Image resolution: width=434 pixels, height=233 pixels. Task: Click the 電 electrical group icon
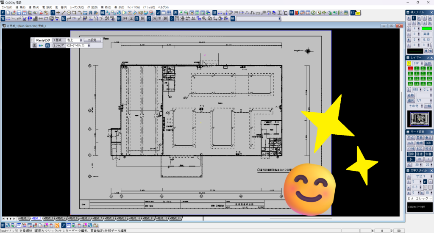(x=3, y=19)
